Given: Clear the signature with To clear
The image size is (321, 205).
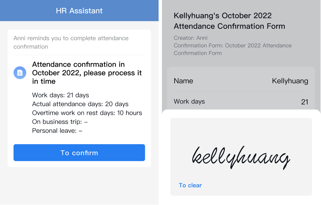Looking at the screenshot, I should point(190,185).
